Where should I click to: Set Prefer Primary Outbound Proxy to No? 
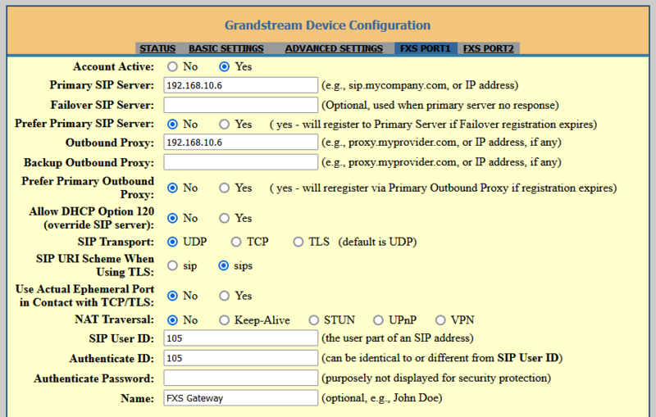(x=172, y=188)
